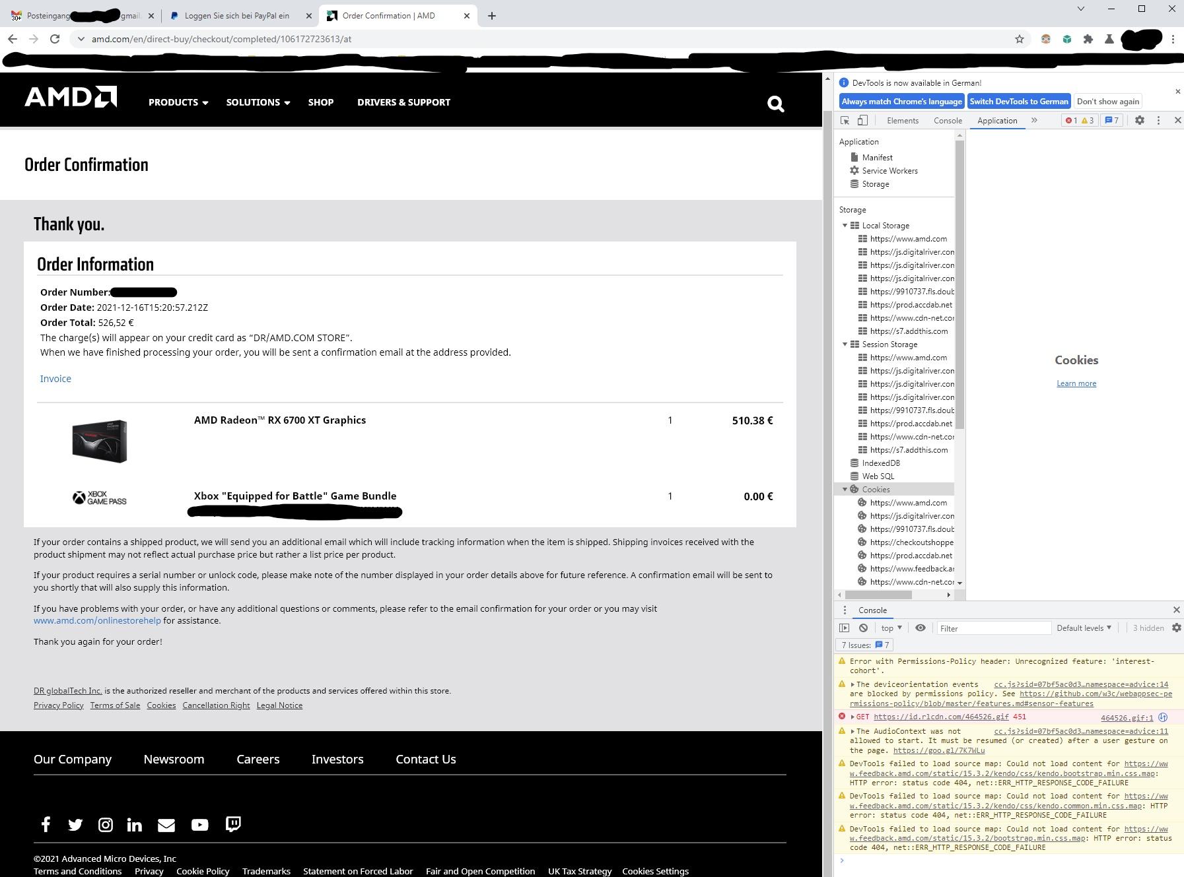
Task: Open AMD Twitter icon in footer
Action: click(x=75, y=825)
